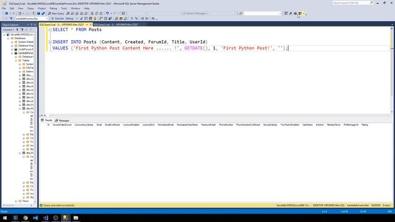Expand the CodeForum database node
The width and height of the screenshot is (395, 222).
click(x=12, y=49)
